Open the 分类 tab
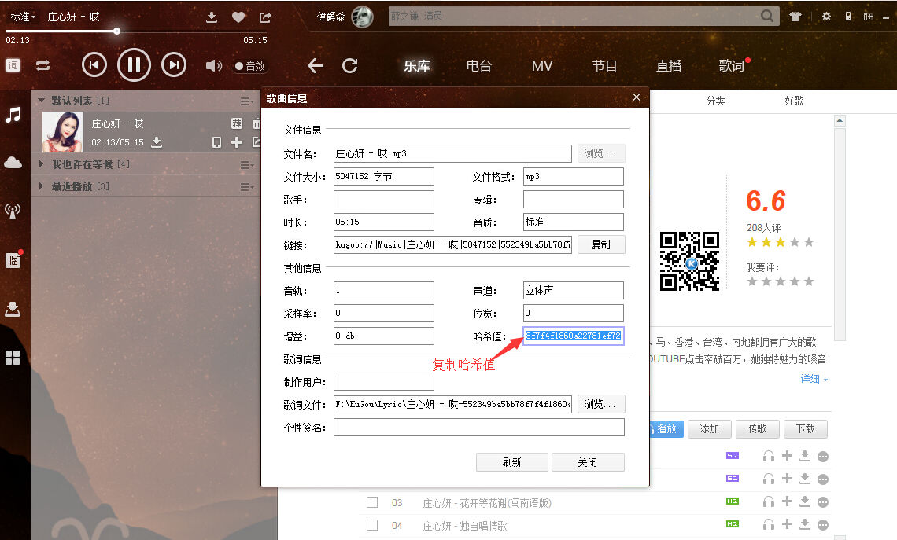 715,101
